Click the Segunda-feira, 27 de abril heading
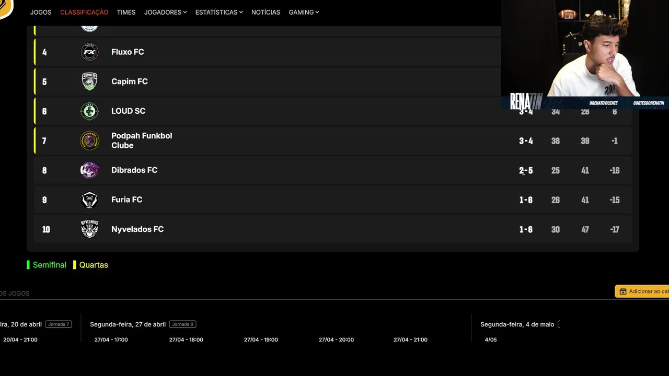This screenshot has height=376, width=669. (x=128, y=324)
